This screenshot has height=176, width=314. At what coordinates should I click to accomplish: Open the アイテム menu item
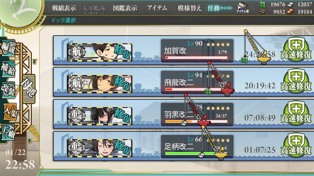[x=157, y=8]
